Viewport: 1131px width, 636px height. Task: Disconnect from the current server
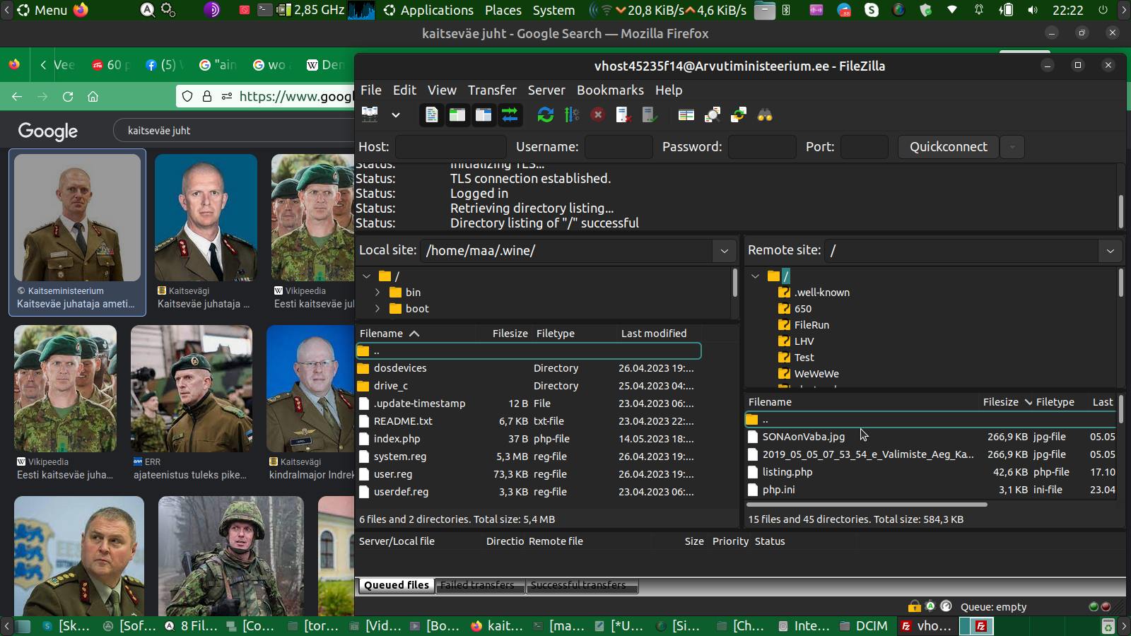click(623, 115)
